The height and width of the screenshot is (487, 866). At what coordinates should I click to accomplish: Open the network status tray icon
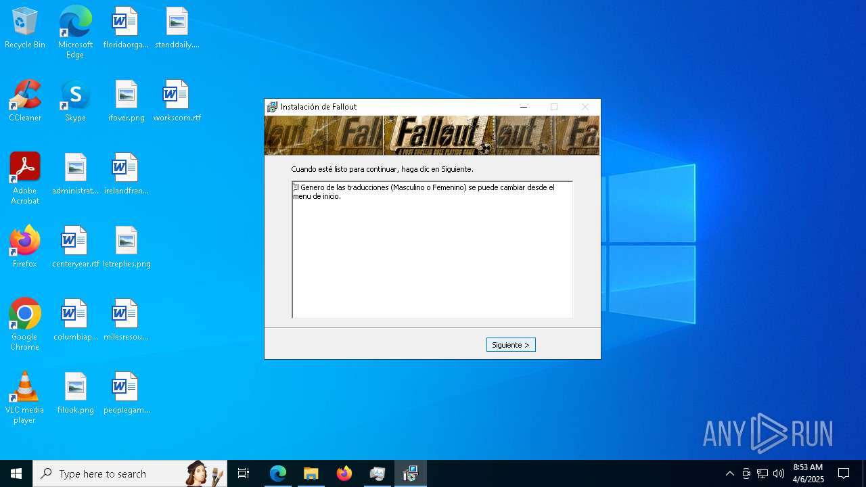[x=762, y=473]
